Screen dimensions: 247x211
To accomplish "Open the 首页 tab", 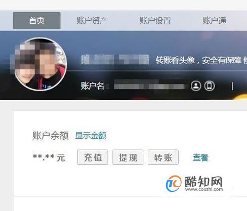I will point(36,21).
